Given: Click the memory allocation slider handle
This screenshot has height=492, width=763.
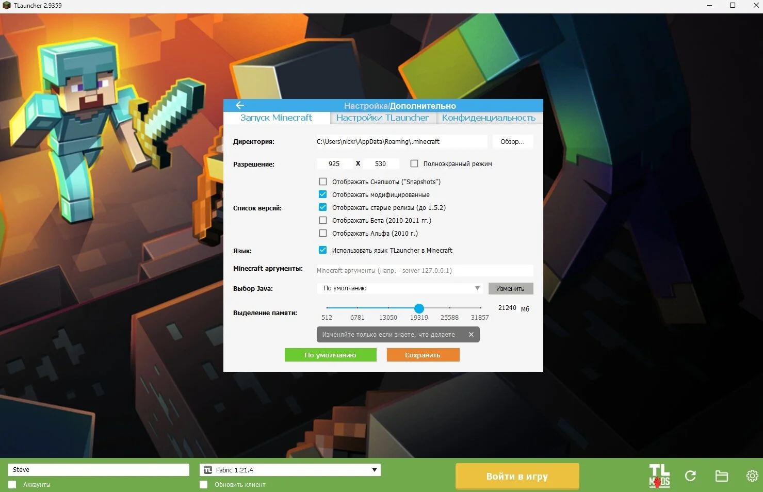Looking at the screenshot, I should click(419, 308).
